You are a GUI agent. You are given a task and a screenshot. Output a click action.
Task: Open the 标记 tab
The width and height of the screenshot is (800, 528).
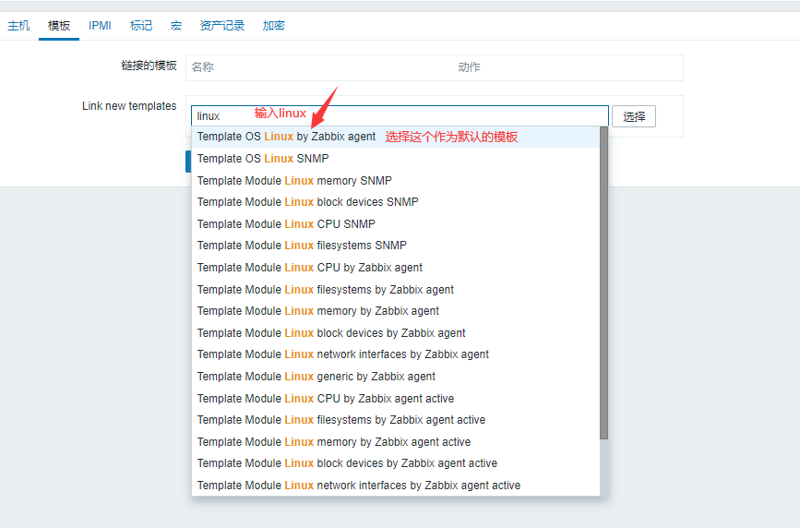(141, 26)
